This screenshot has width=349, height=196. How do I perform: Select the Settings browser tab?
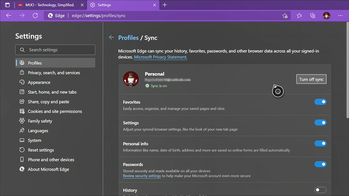point(123,5)
